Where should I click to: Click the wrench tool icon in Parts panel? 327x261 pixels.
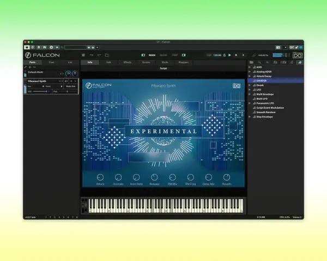pos(26,67)
